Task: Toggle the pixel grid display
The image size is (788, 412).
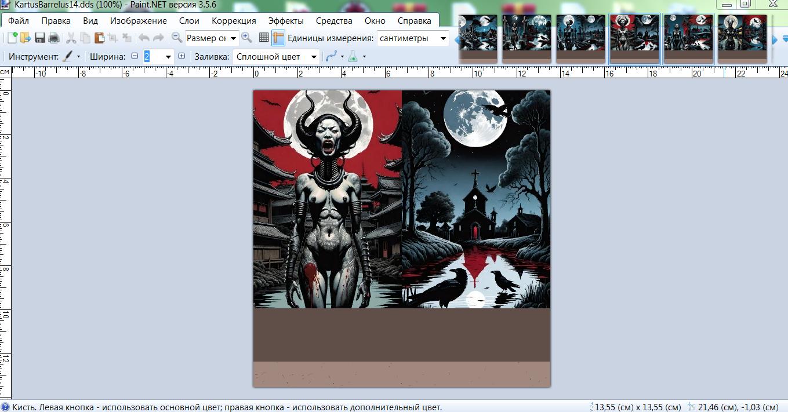Action: [264, 38]
